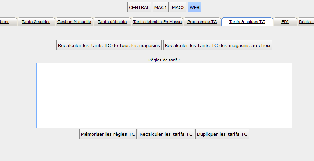Switch to the MAG1 store
The width and height of the screenshot is (314, 161).
click(160, 7)
